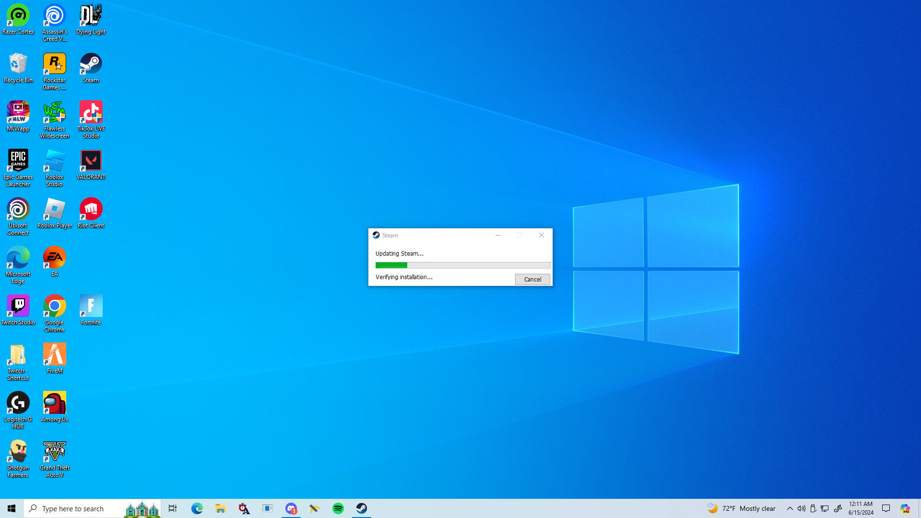Screen dimensions: 921x518
Task: Open Task View from the taskbar
Action: (173, 508)
